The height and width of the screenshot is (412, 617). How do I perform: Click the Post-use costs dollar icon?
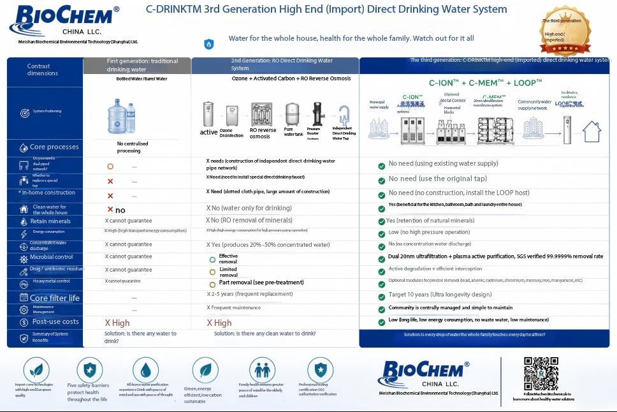pos(24,322)
